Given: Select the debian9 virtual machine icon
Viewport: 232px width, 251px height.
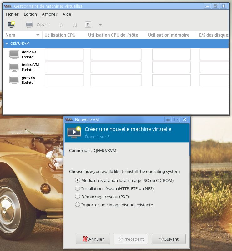Looking at the screenshot, I should coord(14,54).
